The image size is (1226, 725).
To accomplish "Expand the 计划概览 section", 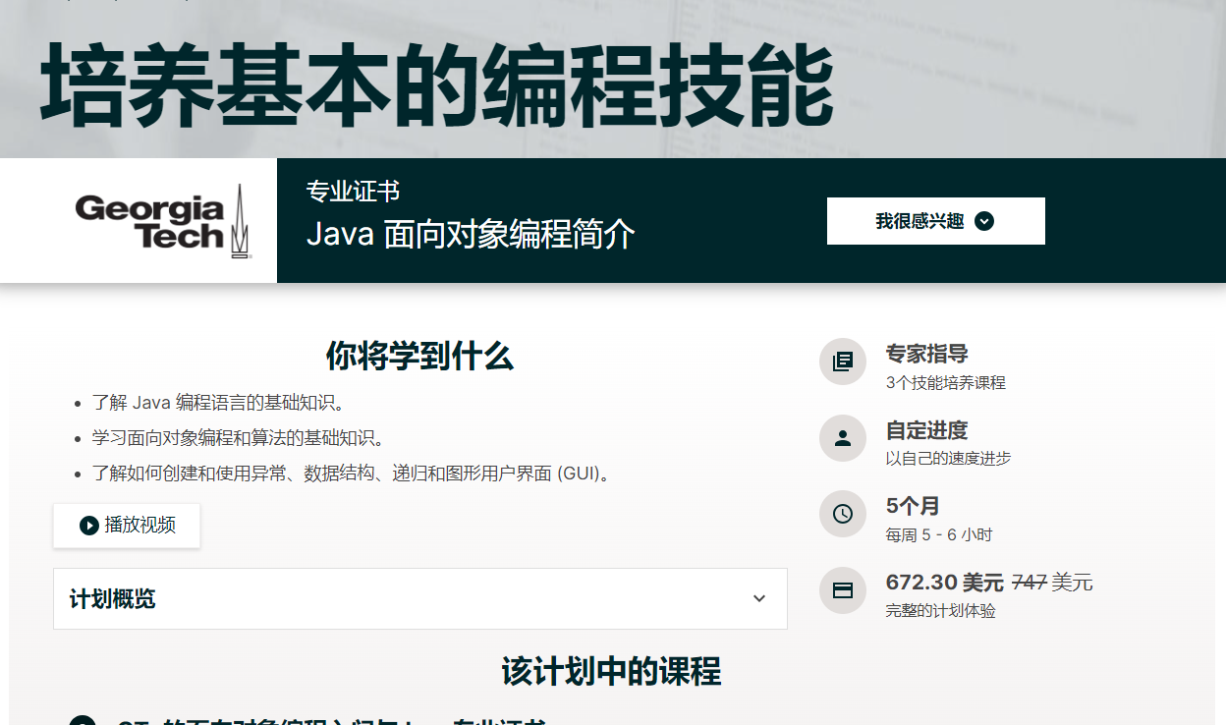I will tap(420, 598).
